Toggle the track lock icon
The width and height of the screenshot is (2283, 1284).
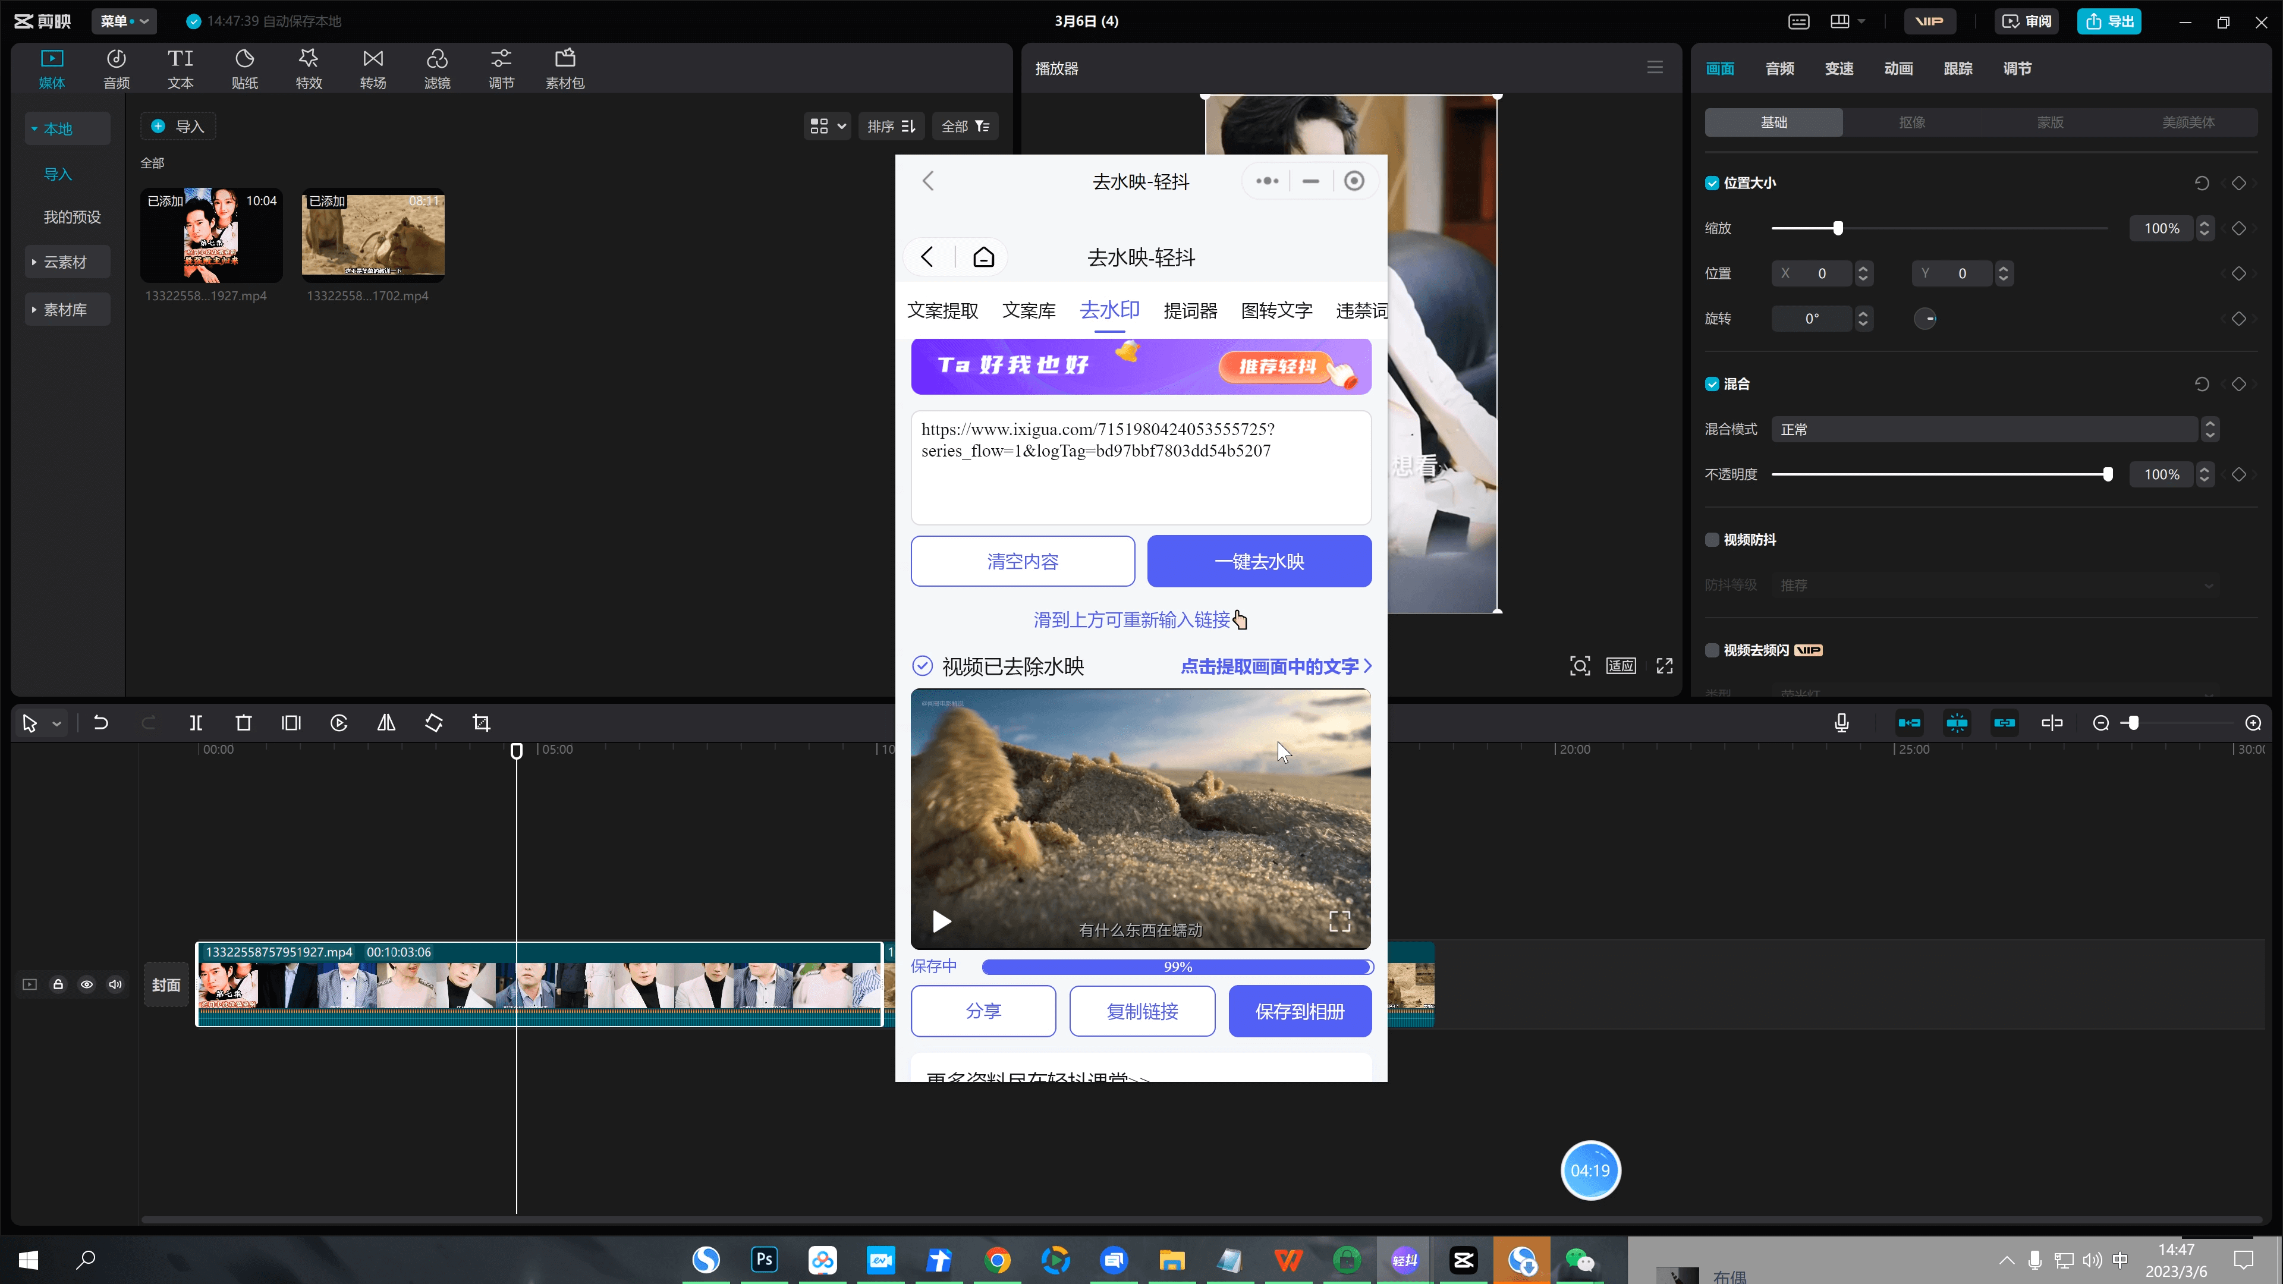[58, 984]
